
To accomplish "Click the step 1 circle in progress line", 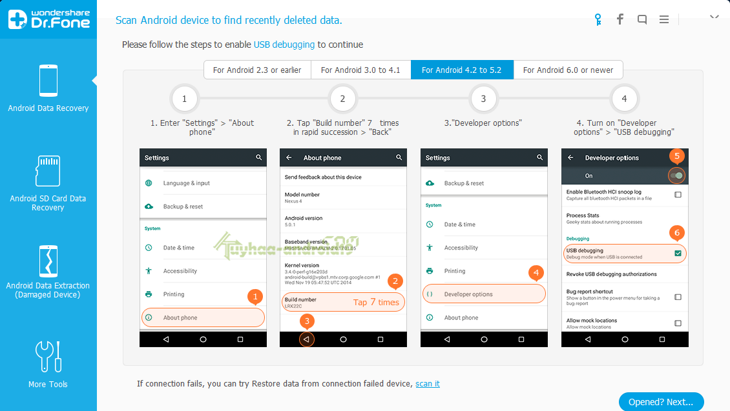I will coord(184,99).
